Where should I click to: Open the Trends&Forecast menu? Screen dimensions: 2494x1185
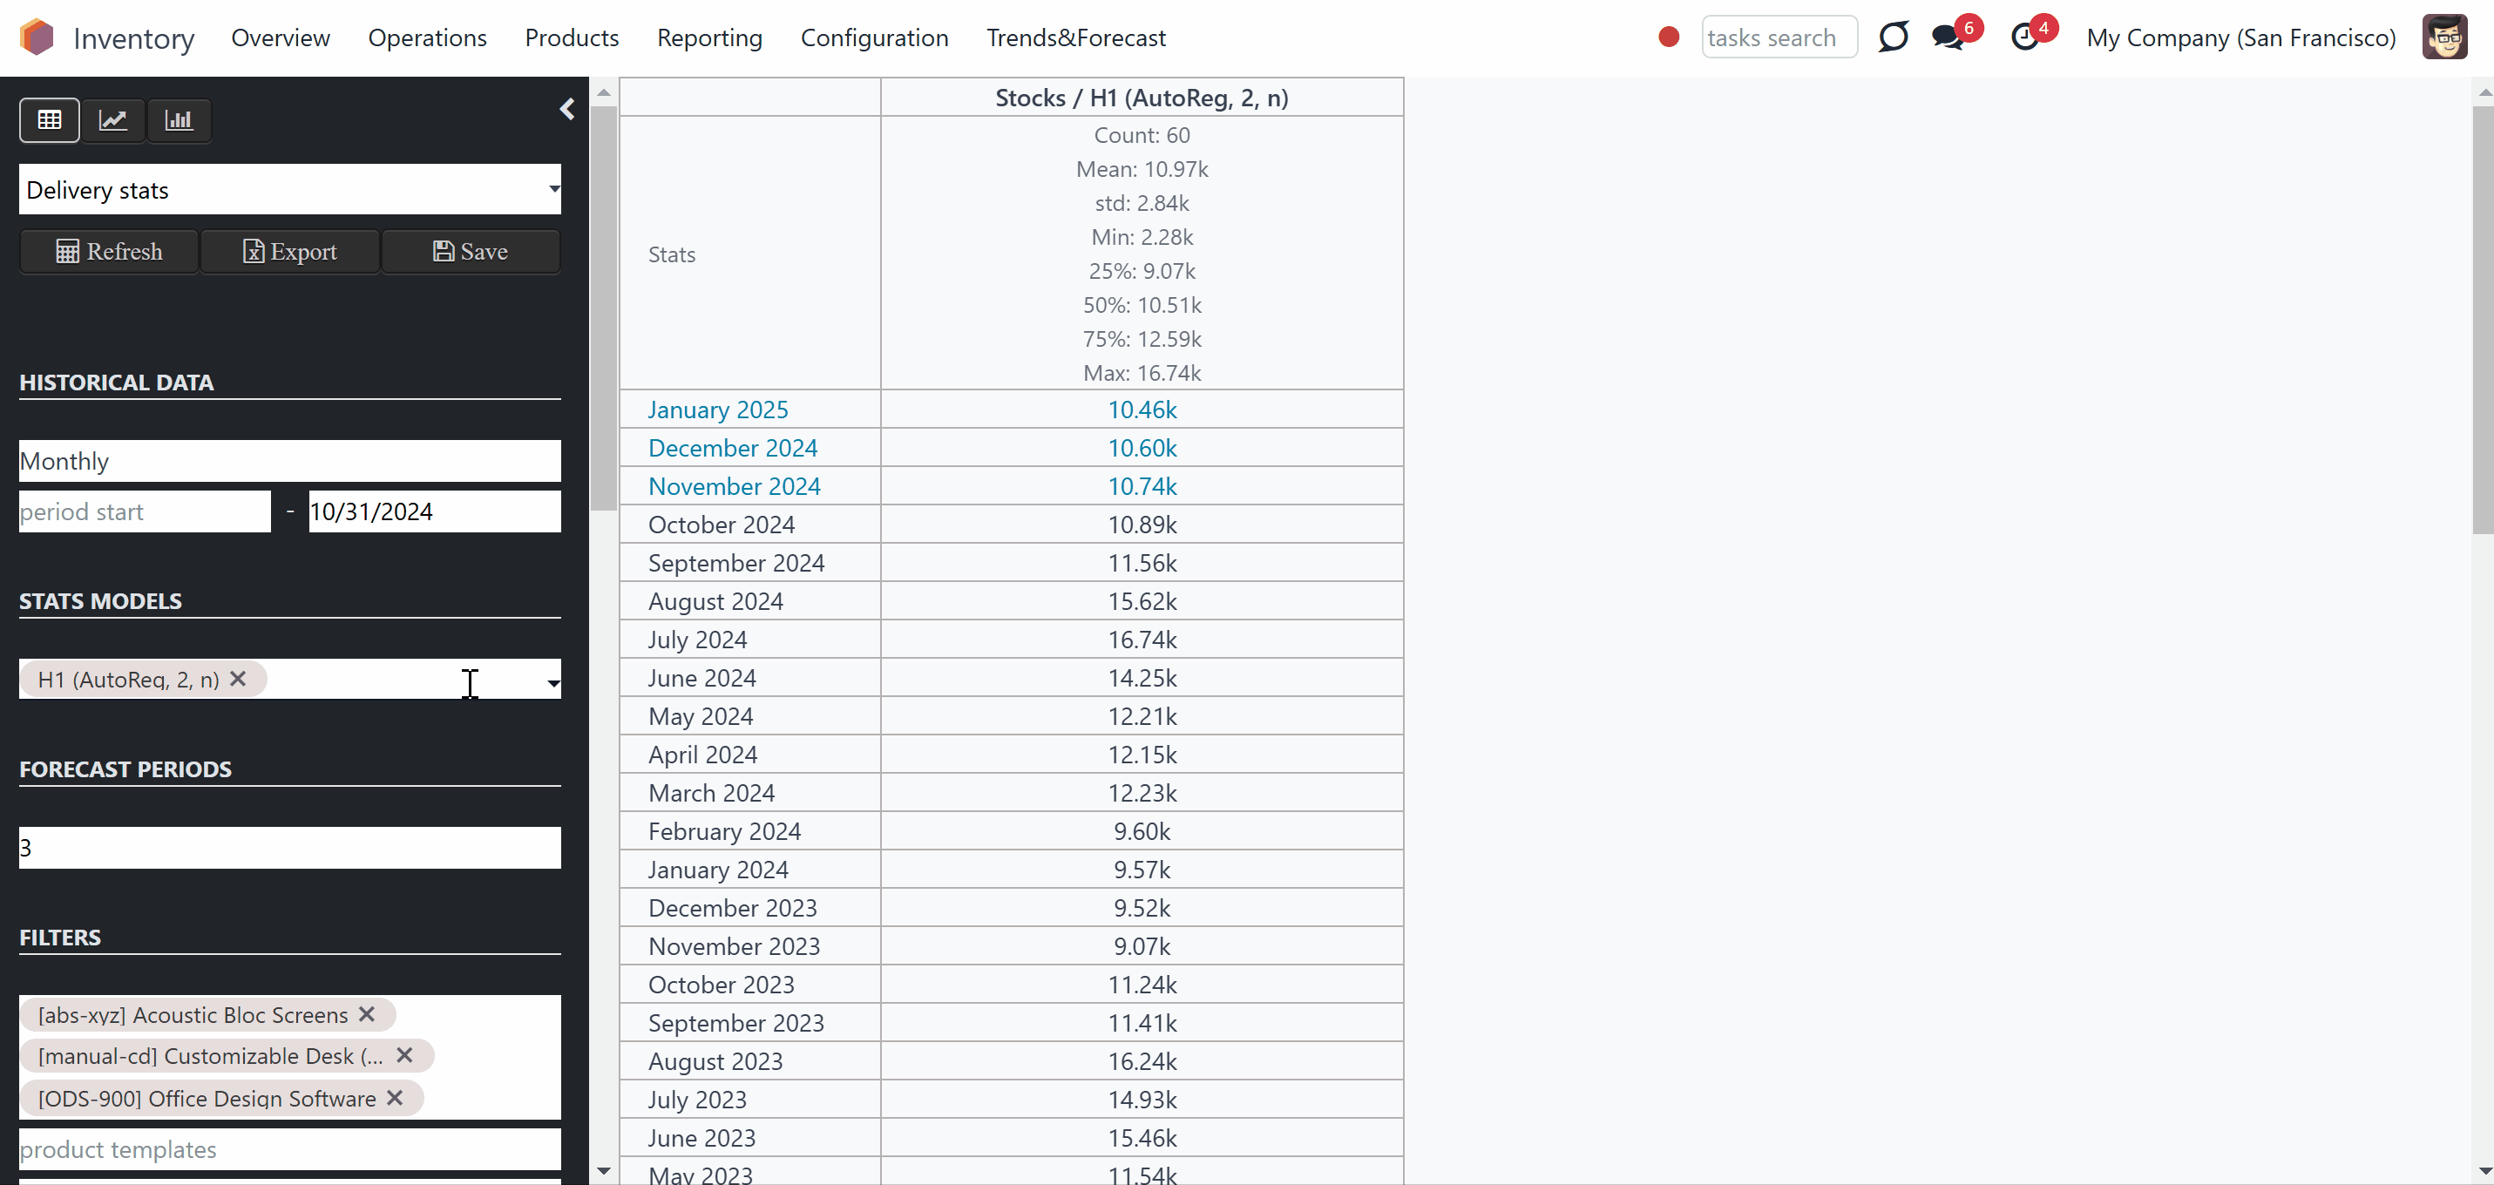click(x=1075, y=37)
